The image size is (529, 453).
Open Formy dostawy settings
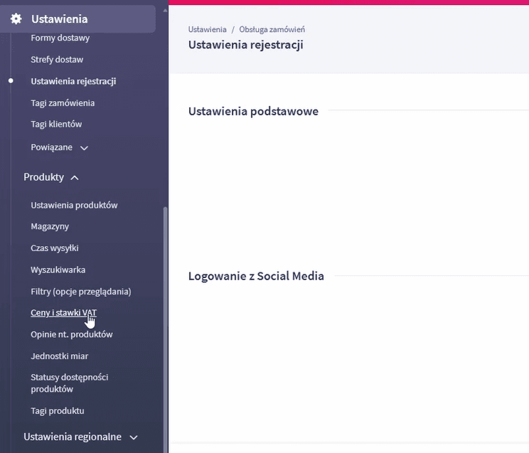click(60, 38)
